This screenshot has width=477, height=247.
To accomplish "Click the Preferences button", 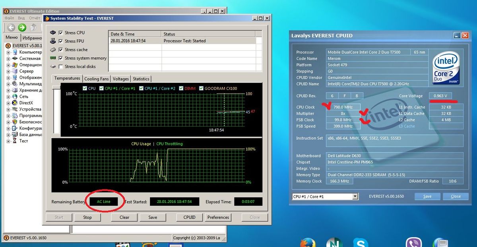I will [218, 217].
